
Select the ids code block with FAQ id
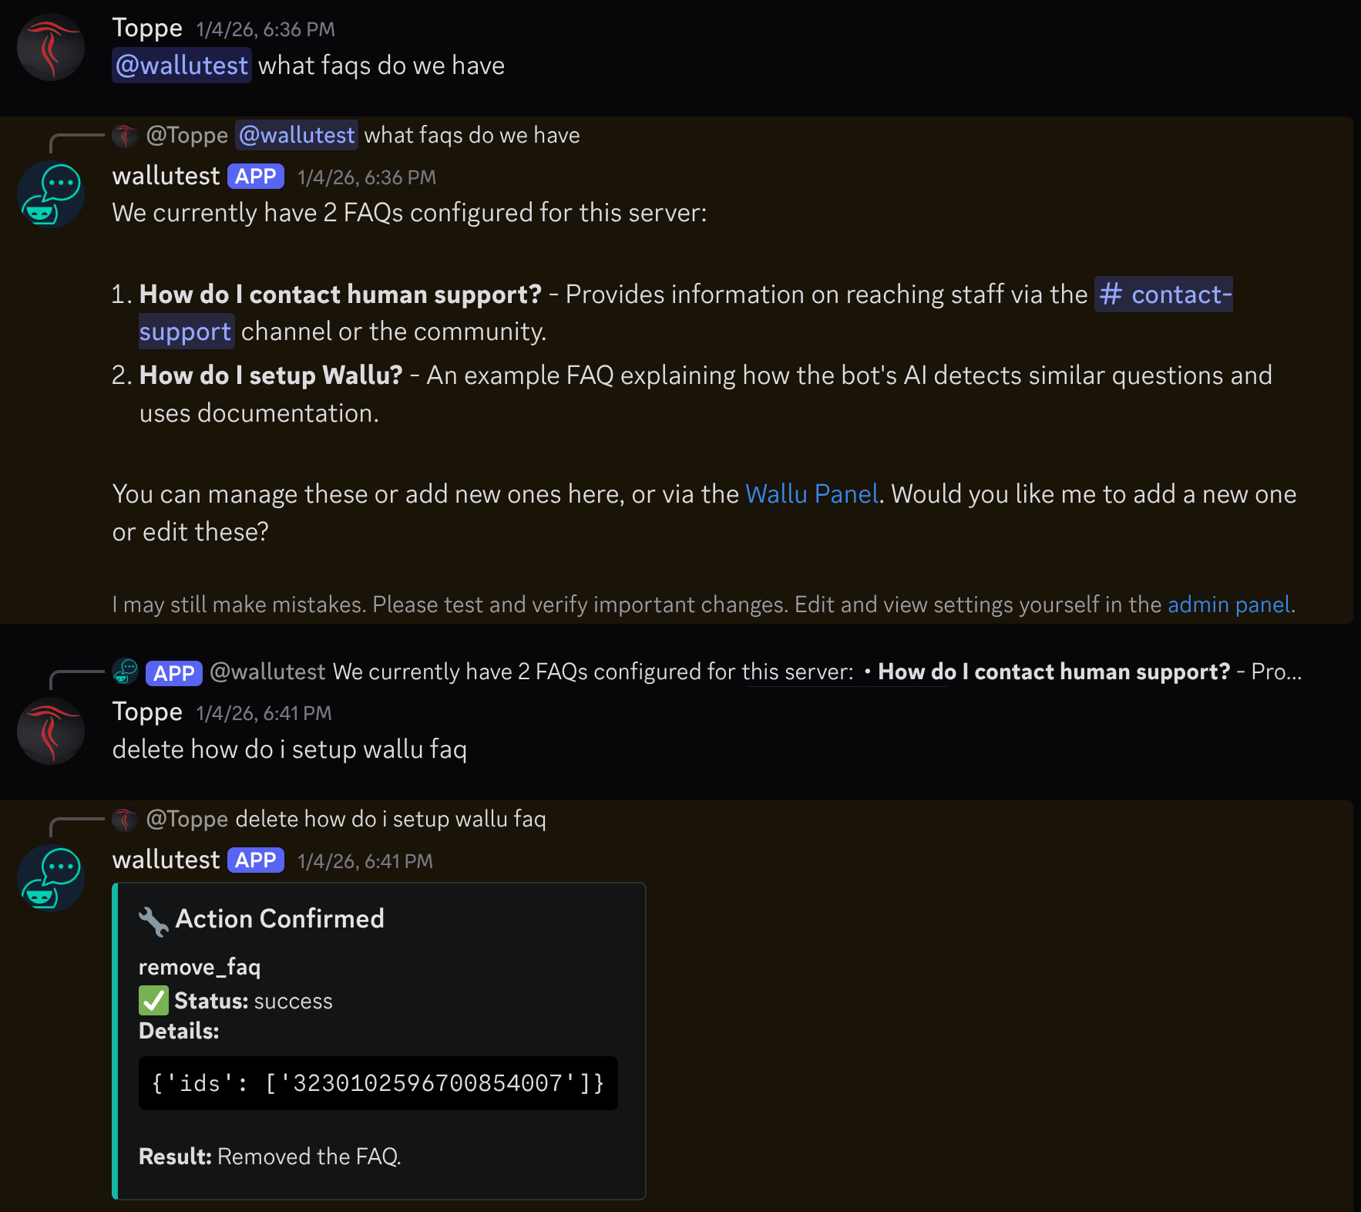pos(378,1083)
